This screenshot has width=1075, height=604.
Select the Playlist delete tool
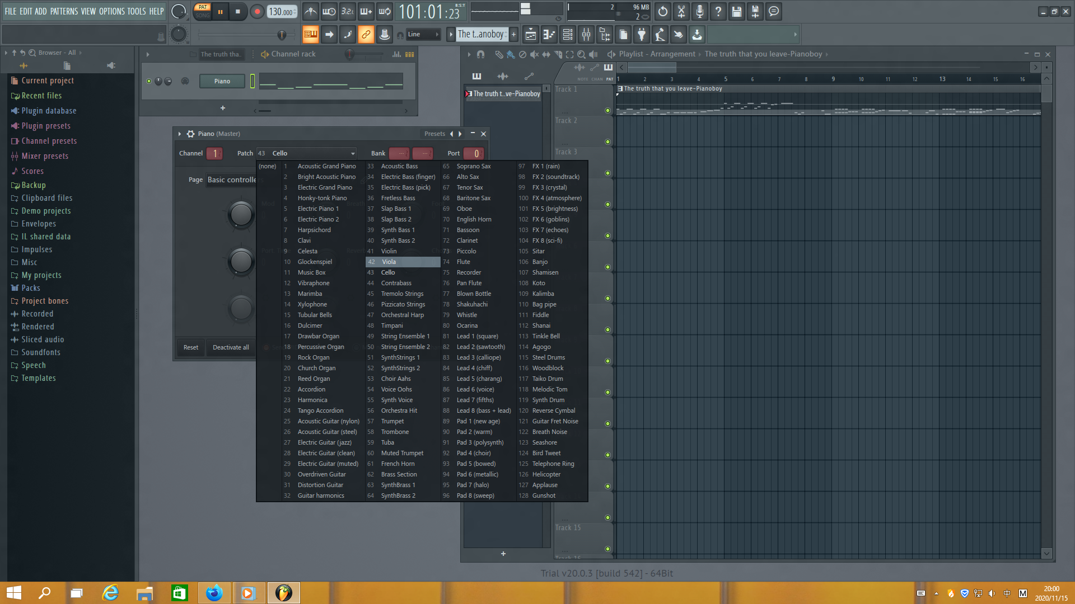522,54
